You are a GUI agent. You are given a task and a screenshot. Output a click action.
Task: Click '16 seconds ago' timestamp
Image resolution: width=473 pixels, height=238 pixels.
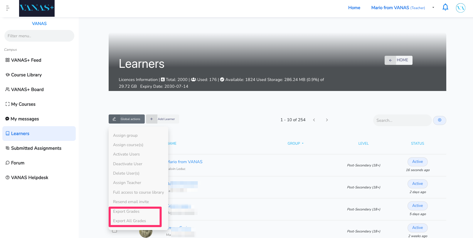coord(418,170)
